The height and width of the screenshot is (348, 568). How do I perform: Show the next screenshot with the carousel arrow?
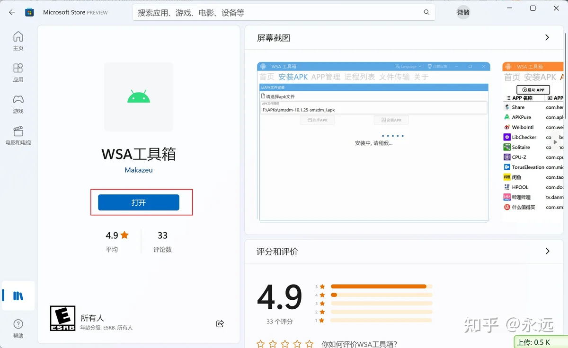tap(556, 142)
